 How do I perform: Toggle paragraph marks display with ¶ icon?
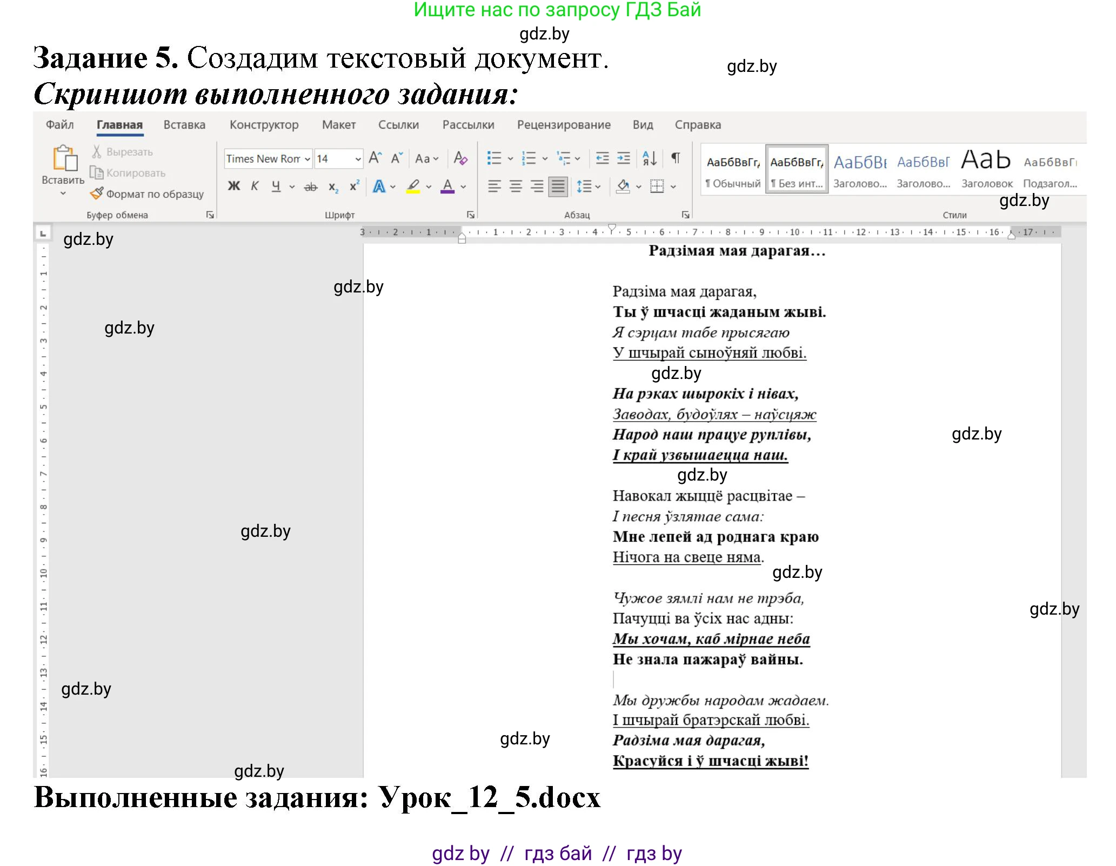(674, 157)
